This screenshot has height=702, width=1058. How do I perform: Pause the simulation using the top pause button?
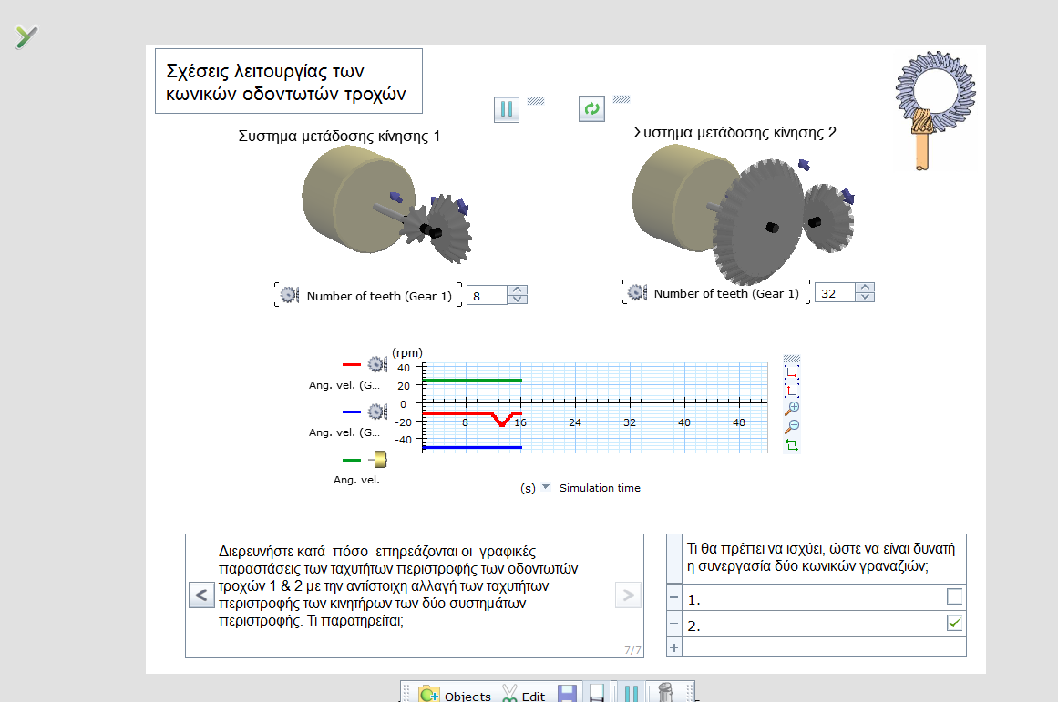[507, 109]
